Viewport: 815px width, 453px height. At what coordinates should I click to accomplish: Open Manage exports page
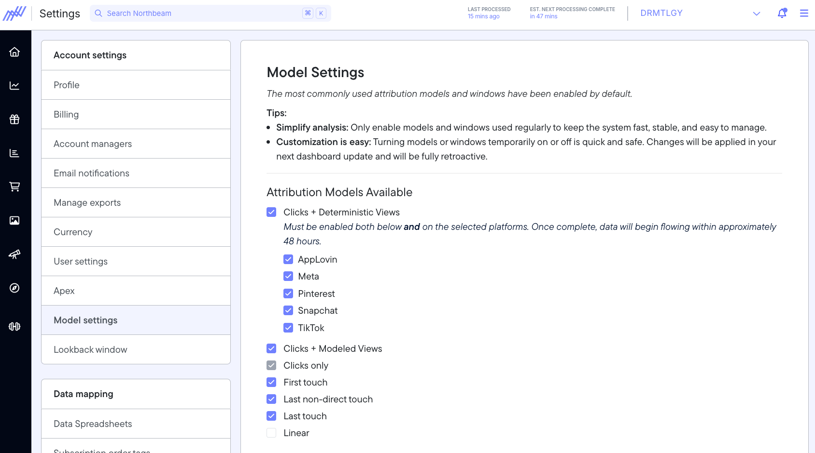pyautogui.click(x=136, y=202)
